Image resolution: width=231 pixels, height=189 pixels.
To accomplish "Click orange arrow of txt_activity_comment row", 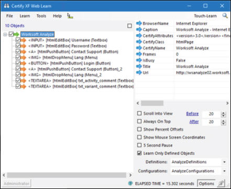I will (23, 81).
